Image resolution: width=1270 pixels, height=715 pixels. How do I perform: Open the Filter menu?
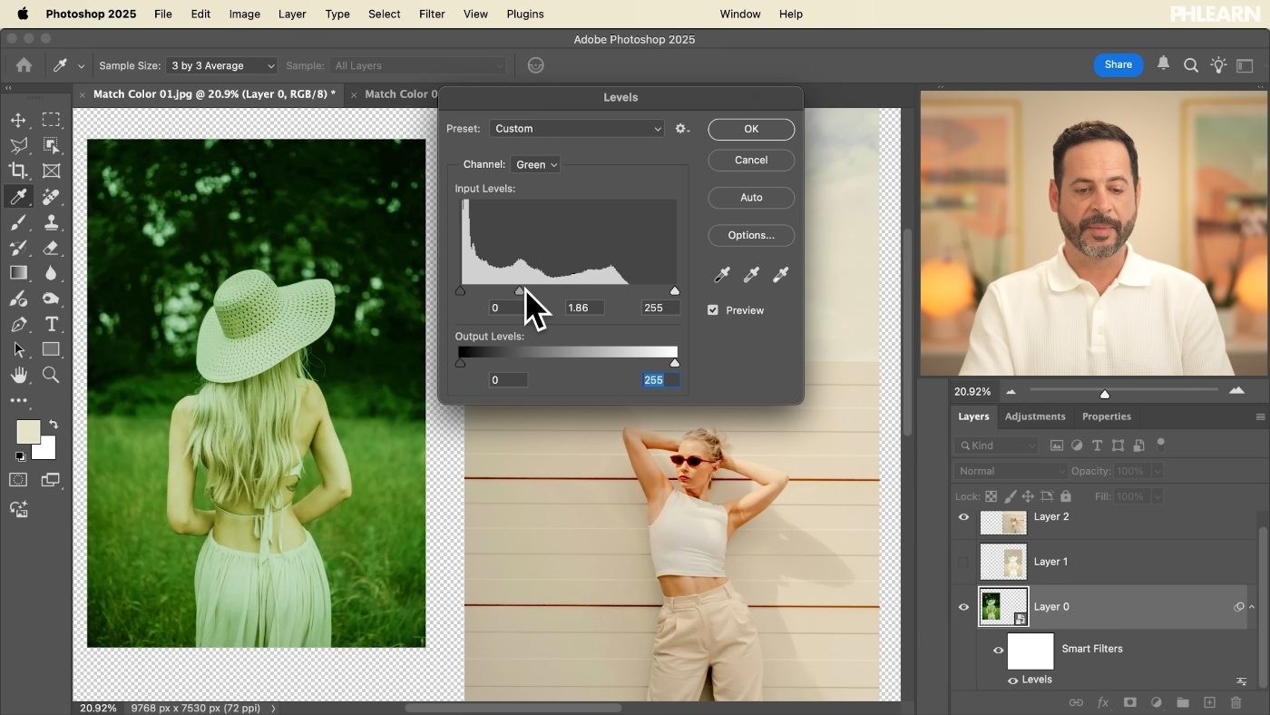tap(432, 14)
